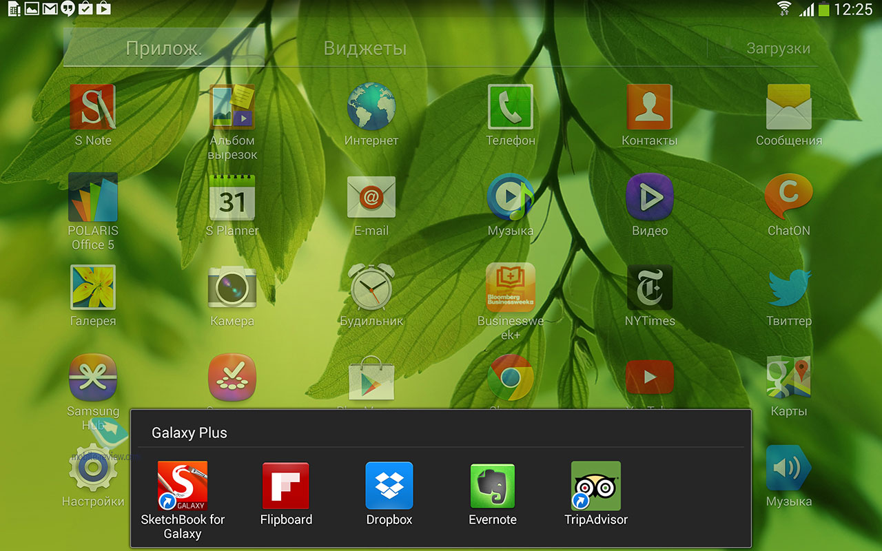Launch the Музыка player with note icon
This screenshot has width=882, height=551.
[511, 197]
